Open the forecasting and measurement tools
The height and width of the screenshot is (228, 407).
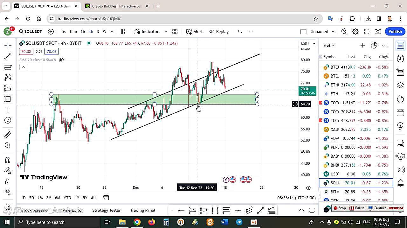pos(8,88)
